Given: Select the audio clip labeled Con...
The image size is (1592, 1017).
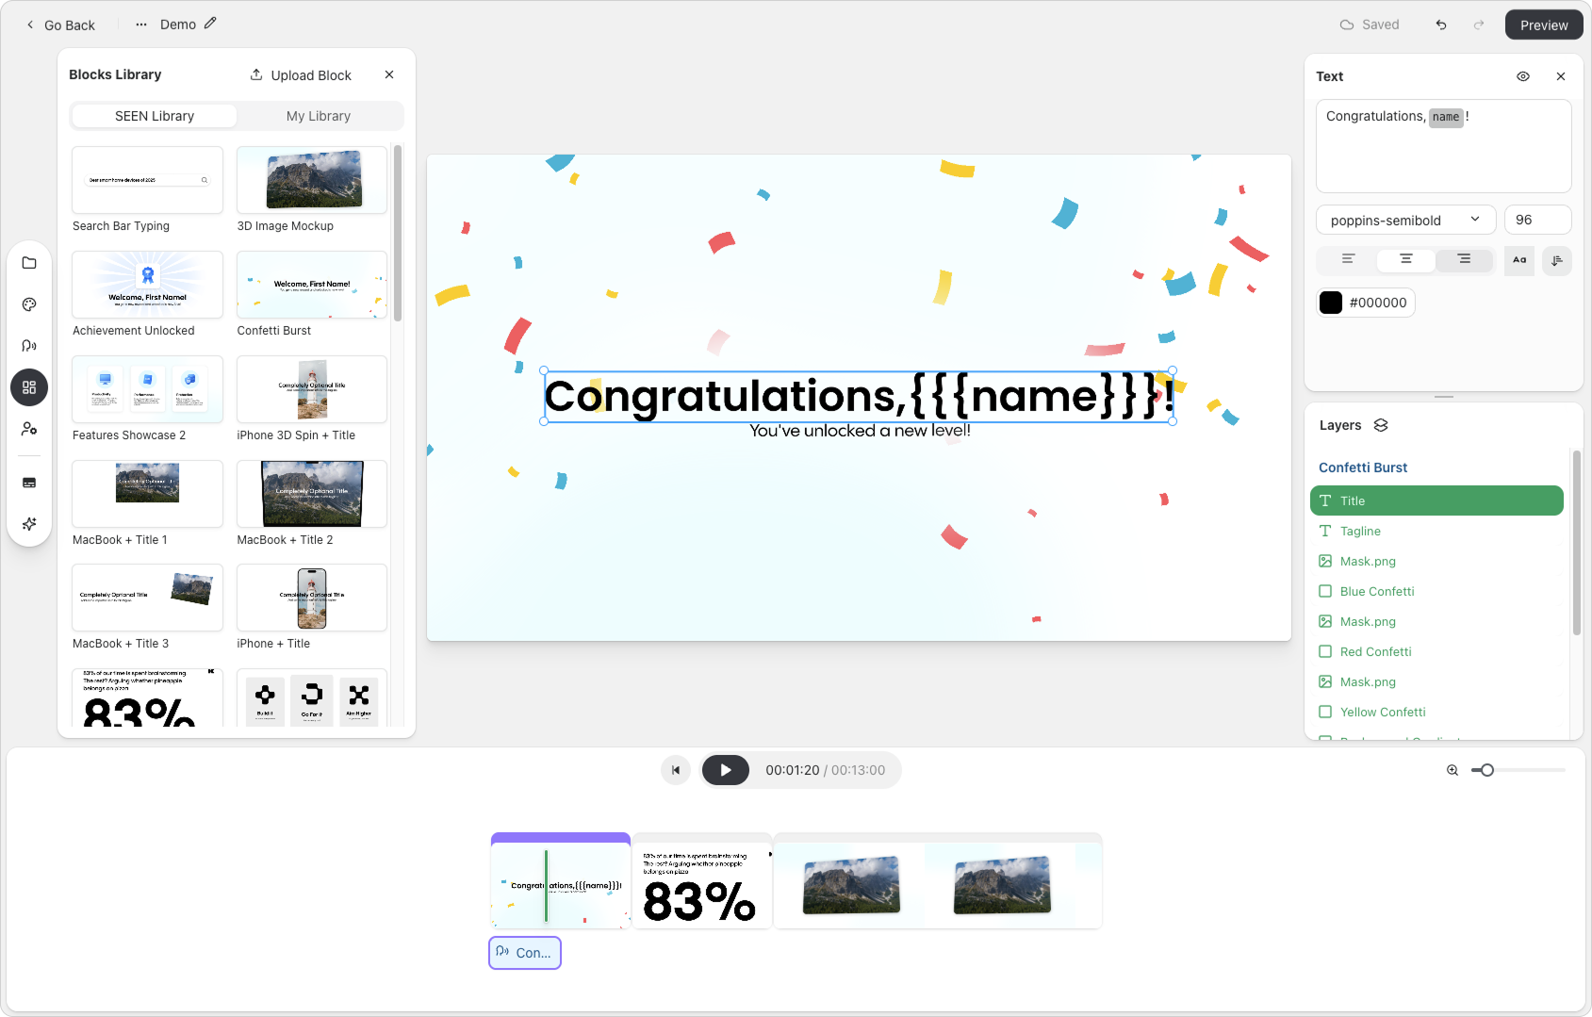Looking at the screenshot, I should point(525,953).
